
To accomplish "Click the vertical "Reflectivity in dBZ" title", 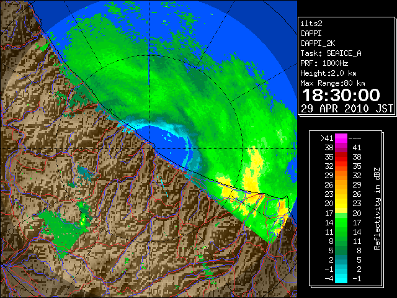I will (377, 209).
